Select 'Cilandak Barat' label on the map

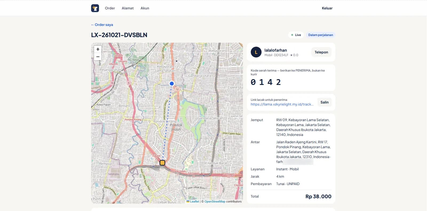[x=216, y=163]
